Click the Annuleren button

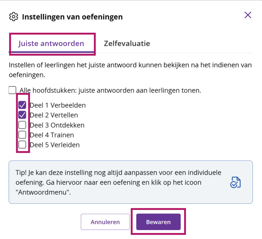point(105,222)
